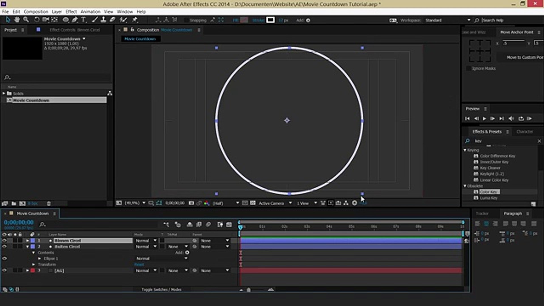Open the Active Camera dropdown

(275, 203)
